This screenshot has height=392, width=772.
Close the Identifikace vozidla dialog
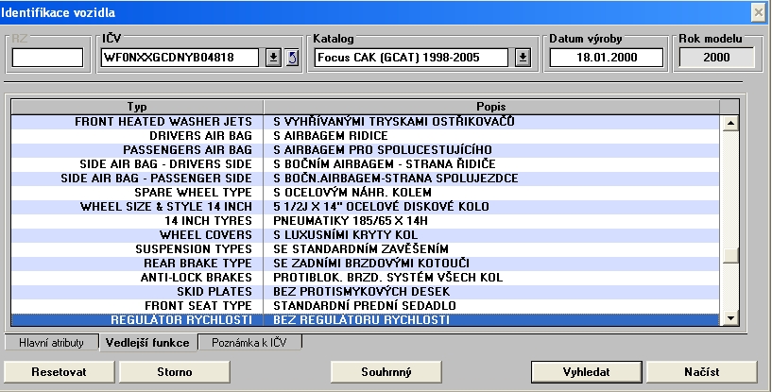point(758,12)
